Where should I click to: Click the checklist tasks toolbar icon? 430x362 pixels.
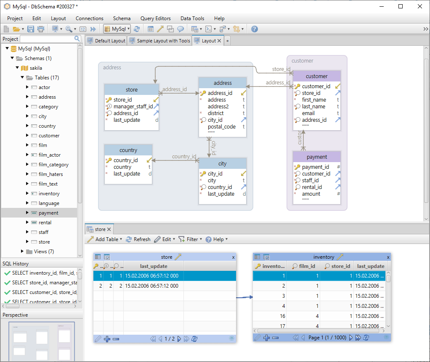tap(223, 29)
